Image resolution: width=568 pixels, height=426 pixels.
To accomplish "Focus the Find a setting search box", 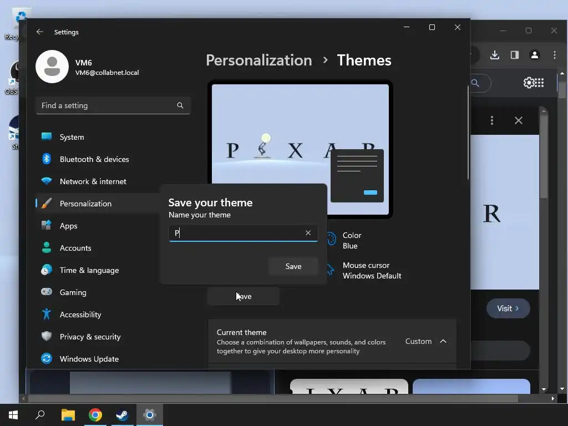I will coord(113,105).
